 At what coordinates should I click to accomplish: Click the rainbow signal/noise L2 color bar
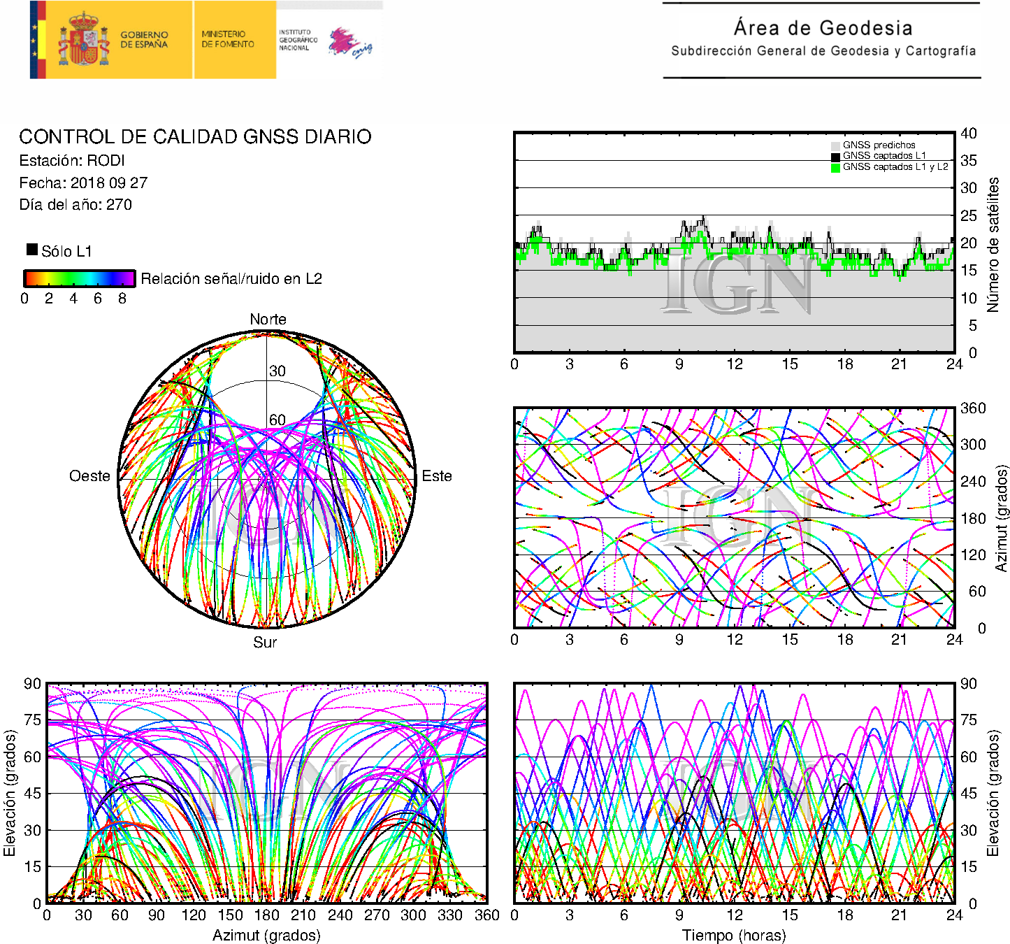click(x=80, y=278)
